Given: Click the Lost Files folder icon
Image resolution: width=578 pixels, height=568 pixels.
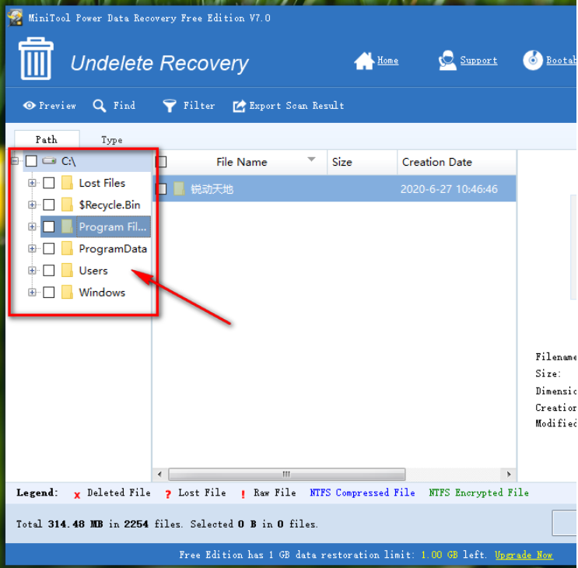Looking at the screenshot, I should pyautogui.click(x=67, y=183).
